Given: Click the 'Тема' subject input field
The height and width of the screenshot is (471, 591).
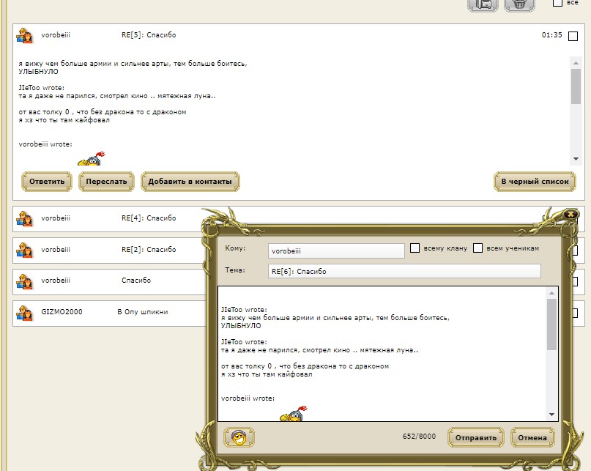Looking at the screenshot, I should [404, 271].
